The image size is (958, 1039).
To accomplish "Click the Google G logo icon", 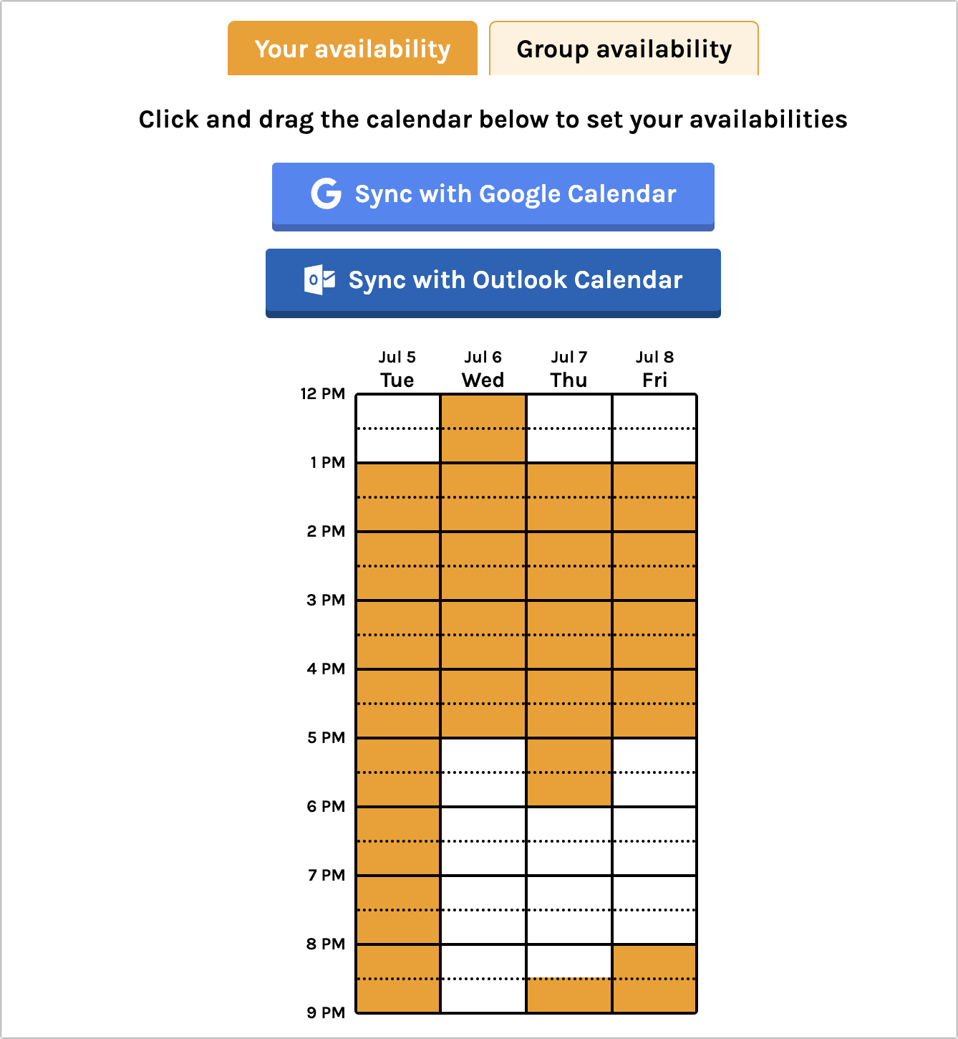I will tap(326, 193).
